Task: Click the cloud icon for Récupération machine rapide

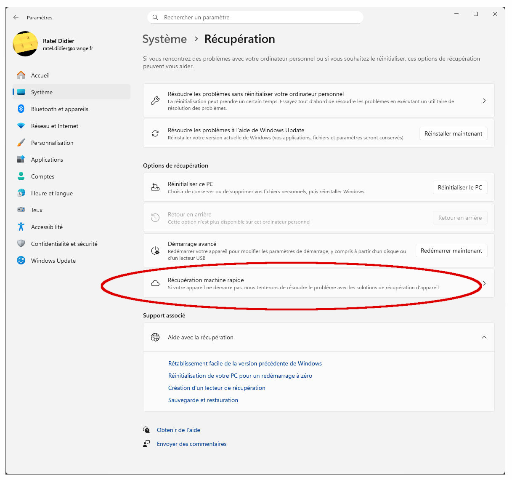Action: [155, 283]
